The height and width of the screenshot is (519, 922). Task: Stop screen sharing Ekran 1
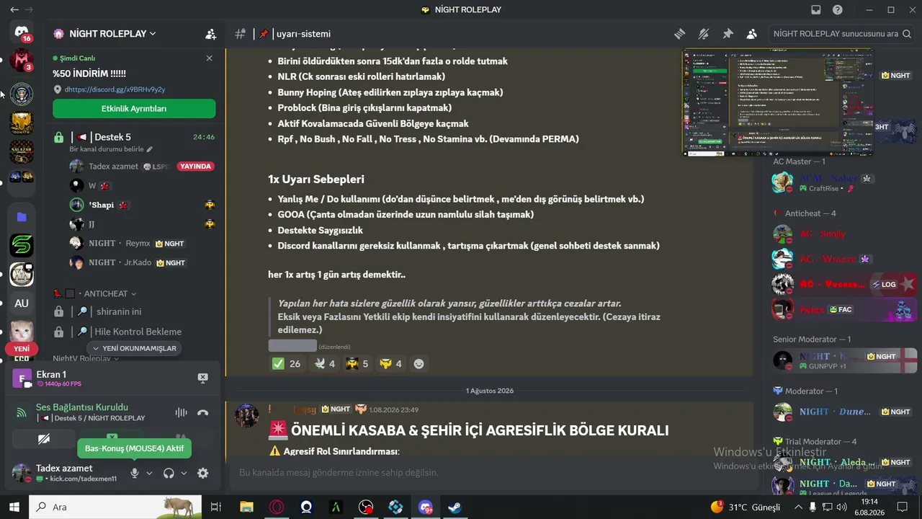point(203,378)
